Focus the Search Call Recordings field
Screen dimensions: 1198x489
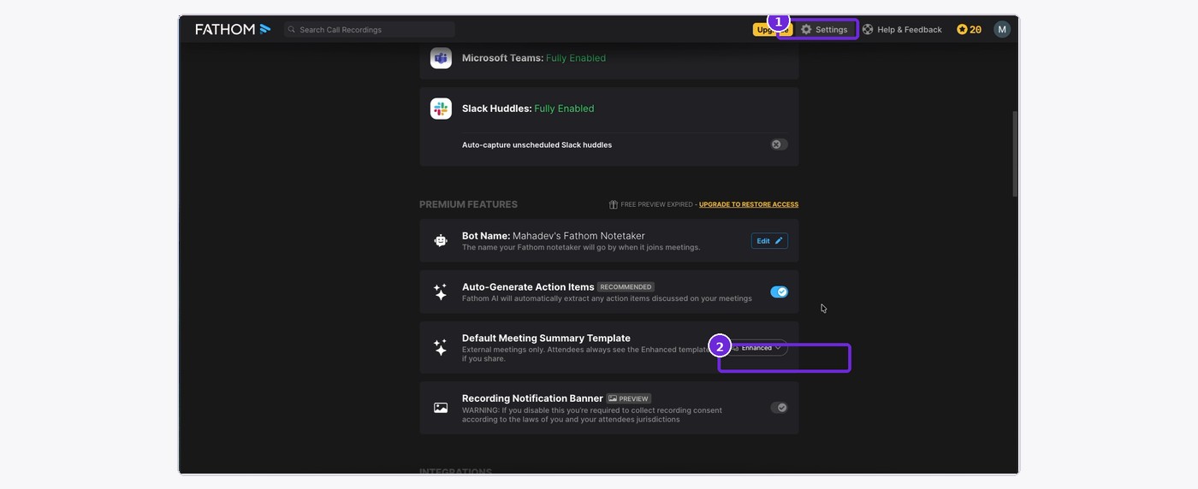pos(369,29)
